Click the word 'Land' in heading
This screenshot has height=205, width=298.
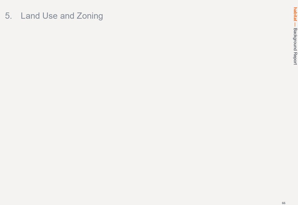[x=30, y=16]
